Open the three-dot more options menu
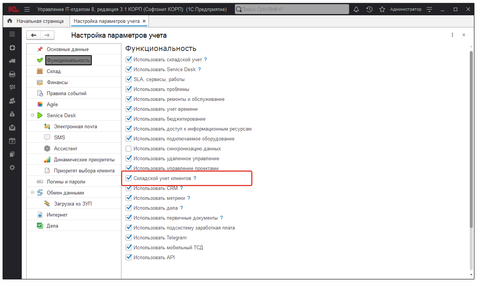 452,35
